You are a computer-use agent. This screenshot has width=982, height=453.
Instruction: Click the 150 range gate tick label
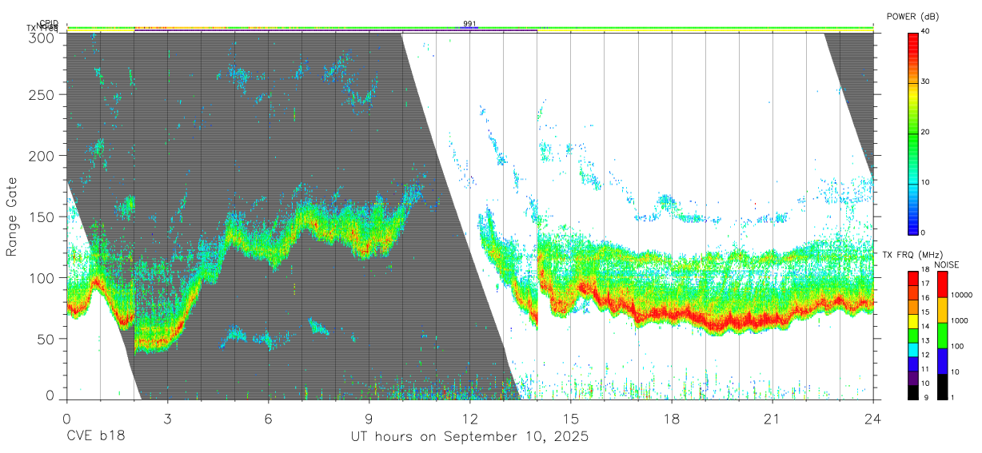tap(42, 217)
